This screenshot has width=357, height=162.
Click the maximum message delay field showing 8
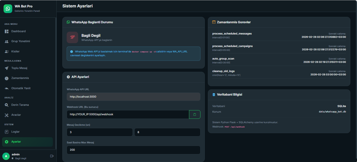coord(167,132)
